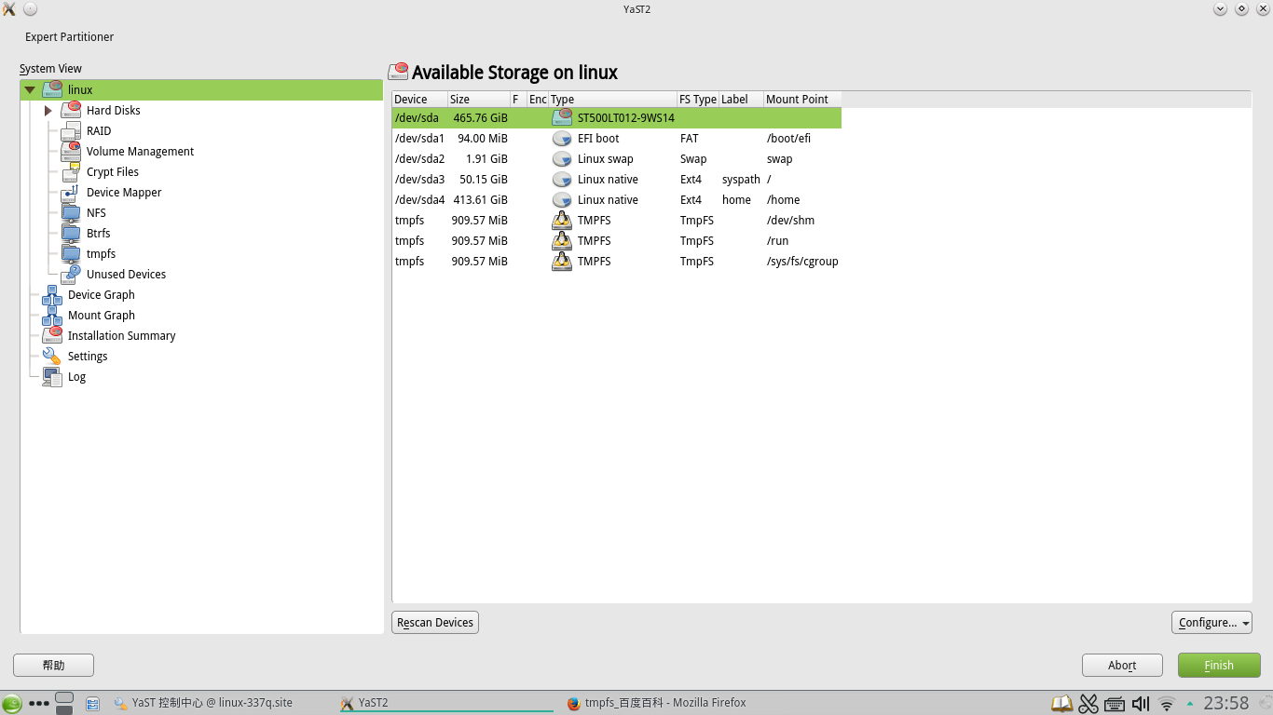
Task: Click the disk icon of ST500LT012-9WS14 row
Action: click(562, 117)
